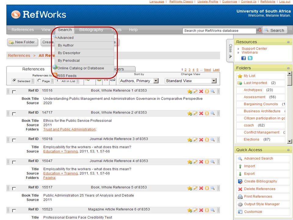Click the Search button next to the search box
Screen dimensions: 293x220
point(275,30)
